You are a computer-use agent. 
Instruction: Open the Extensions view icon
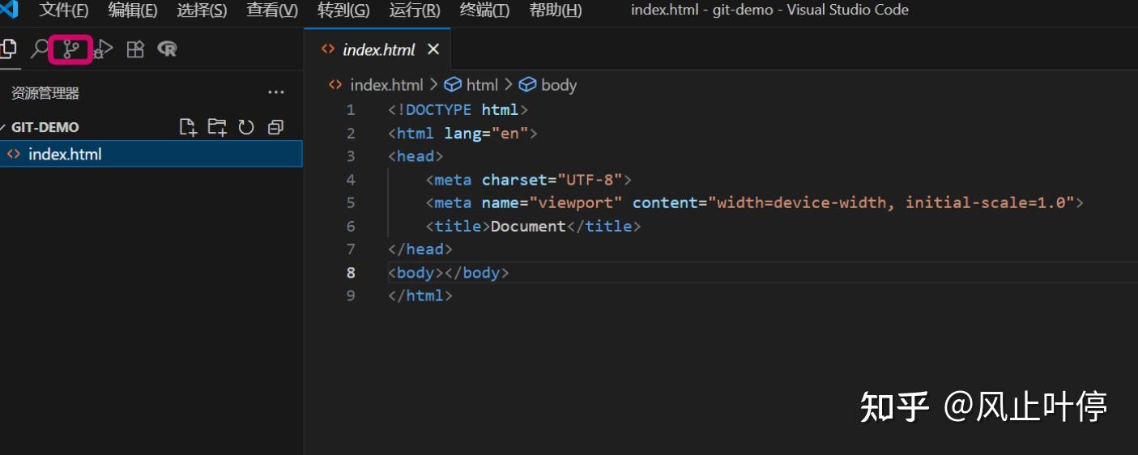135,49
